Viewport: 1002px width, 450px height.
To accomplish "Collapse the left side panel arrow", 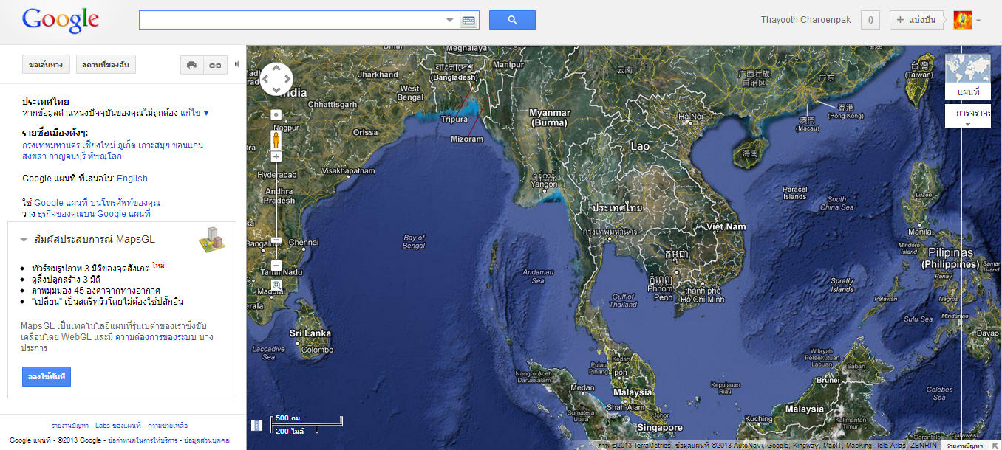I will [x=236, y=64].
